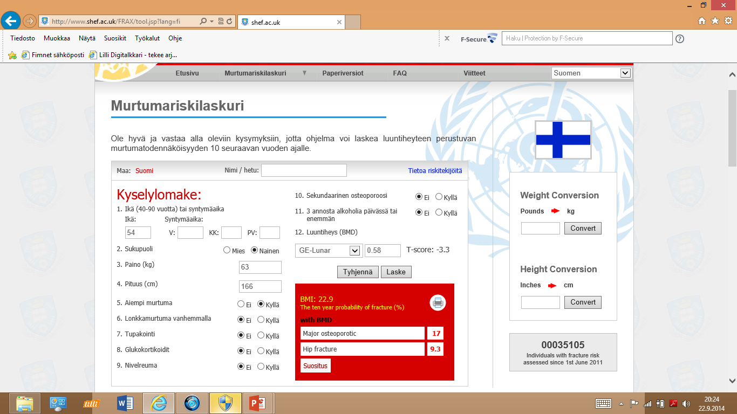Open the FAQ page
737x414 pixels.
(400, 73)
